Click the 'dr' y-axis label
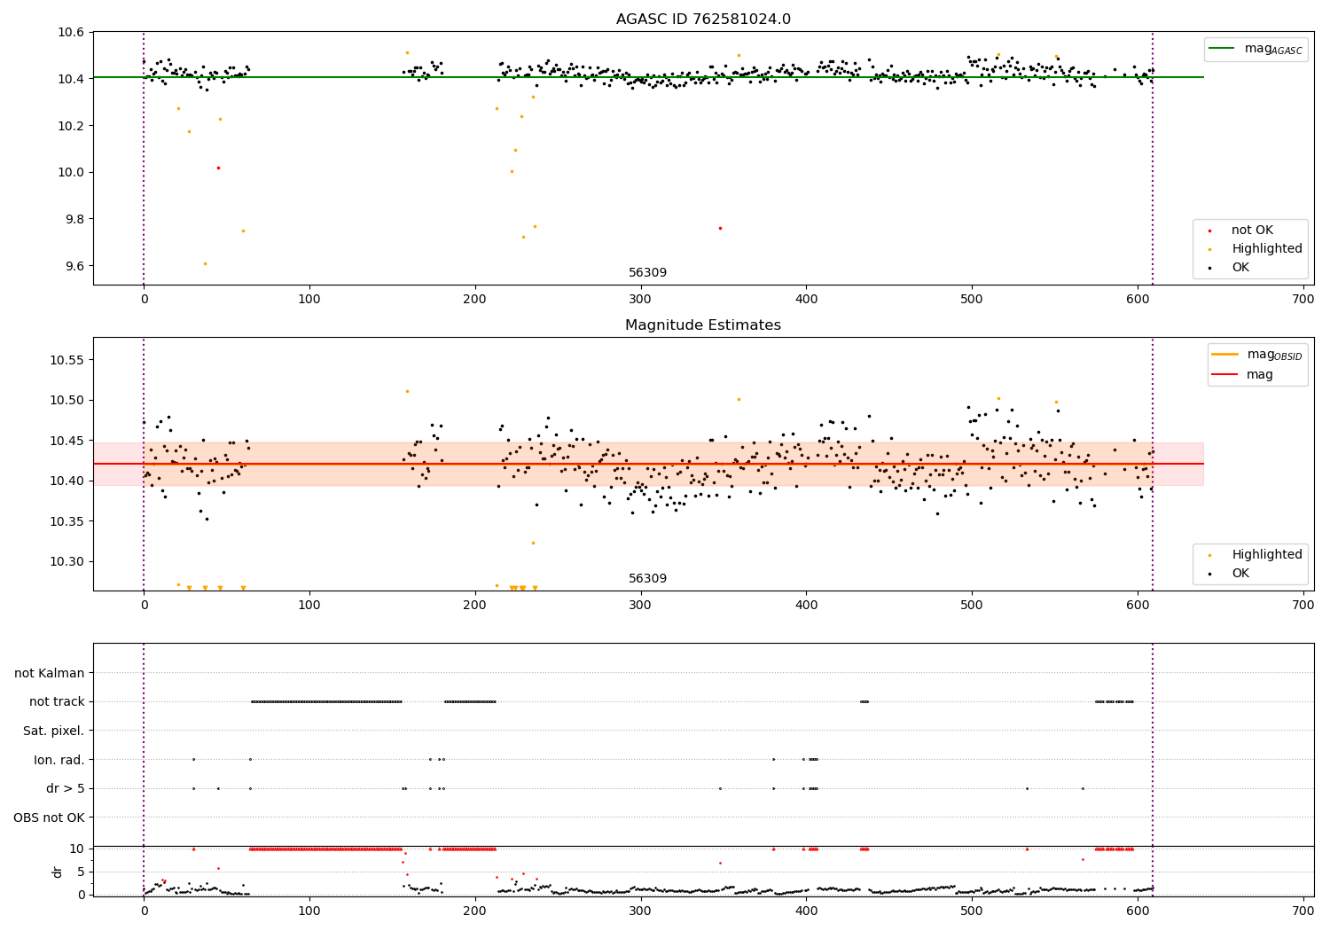 [x=58, y=872]
